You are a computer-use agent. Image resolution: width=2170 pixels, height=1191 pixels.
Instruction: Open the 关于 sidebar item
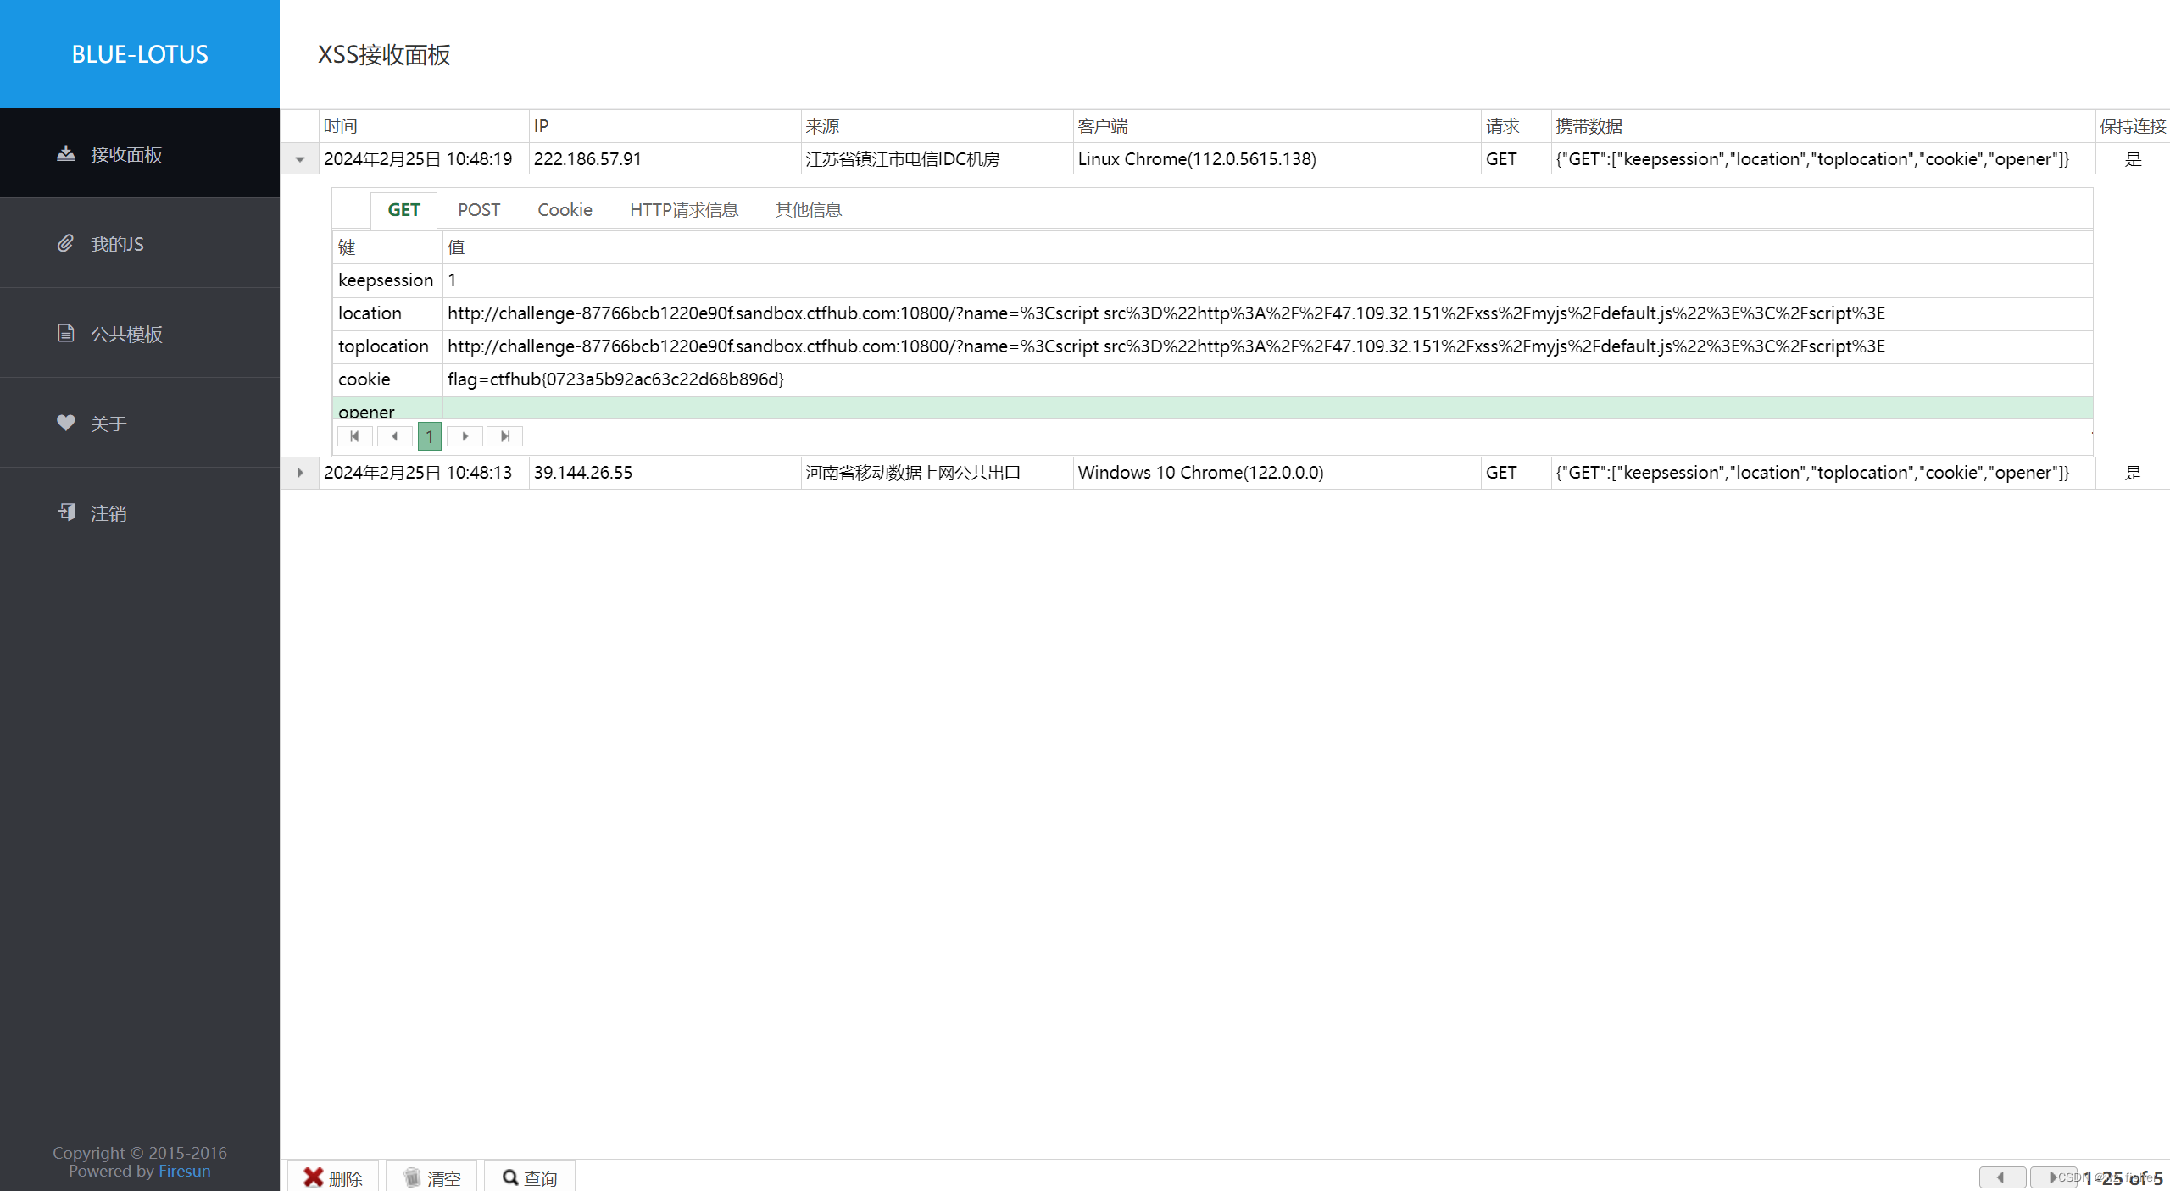140,423
